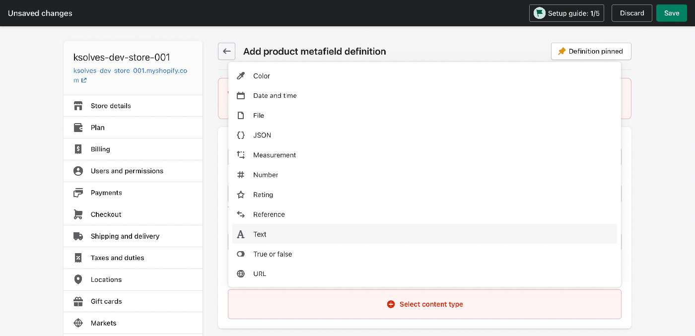Go to Checkout settings
695x336 pixels.
point(133,214)
